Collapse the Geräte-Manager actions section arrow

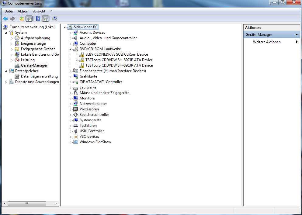[297, 35]
